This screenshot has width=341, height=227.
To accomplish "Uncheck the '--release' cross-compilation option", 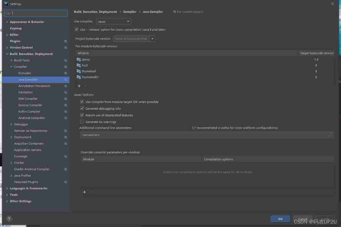I will (x=77, y=29).
